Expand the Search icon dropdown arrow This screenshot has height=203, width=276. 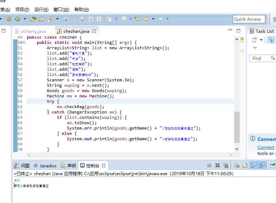tap(57, 19)
